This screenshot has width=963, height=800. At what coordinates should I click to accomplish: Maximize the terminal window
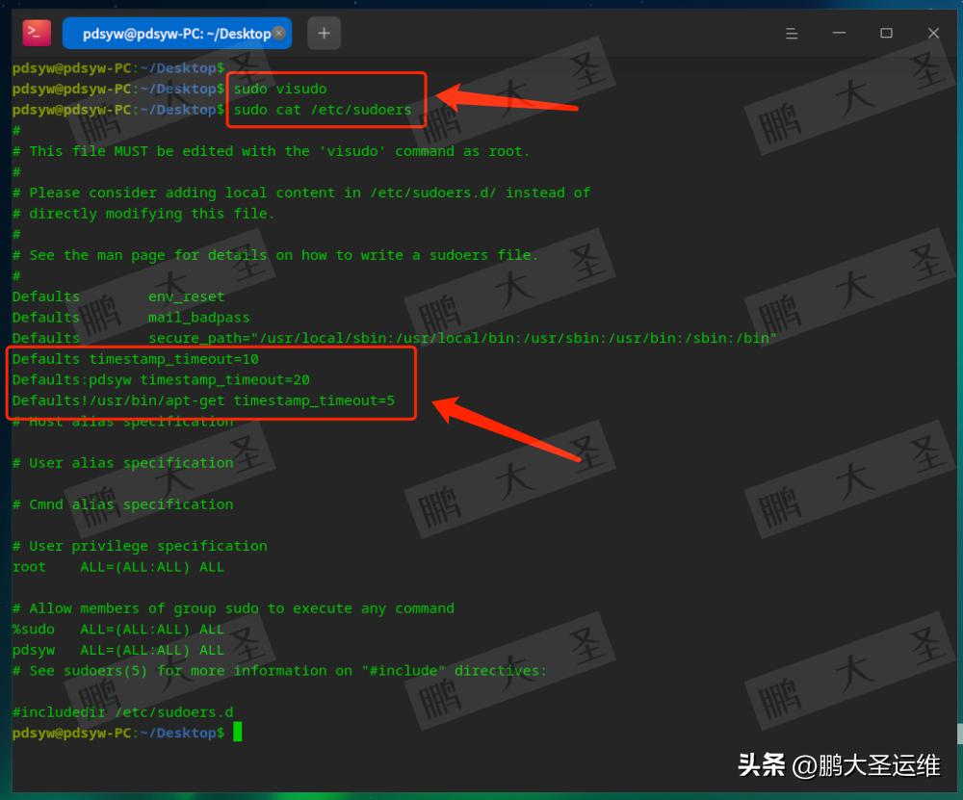(886, 33)
